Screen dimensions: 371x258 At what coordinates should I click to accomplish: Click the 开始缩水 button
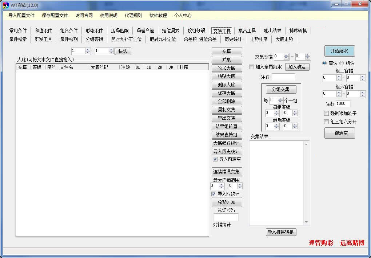click(x=339, y=51)
